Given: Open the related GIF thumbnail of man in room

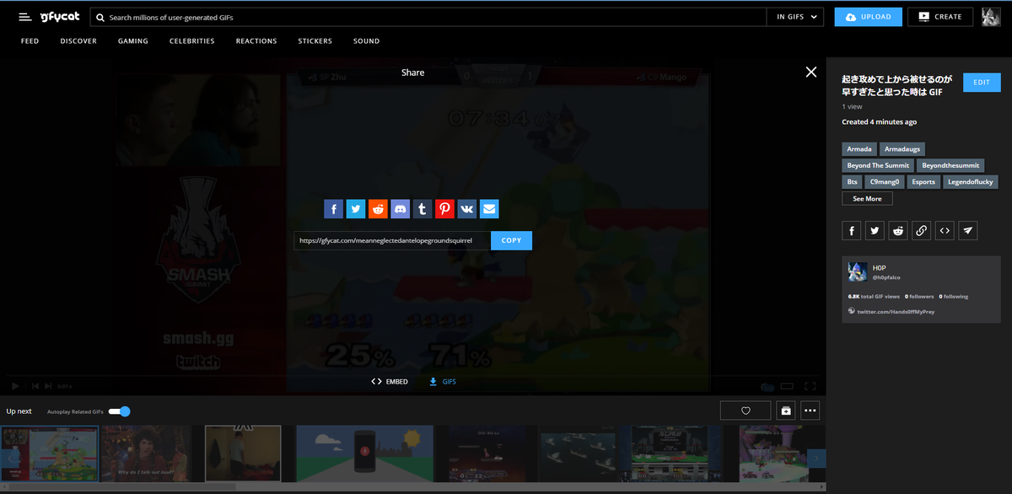Looking at the screenshot, I should click(x=243, y=454).
